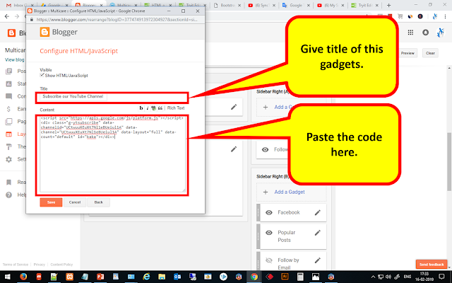Toggle visibility of the Follow gadget
The image size is (452, 283).
(266, 149)
